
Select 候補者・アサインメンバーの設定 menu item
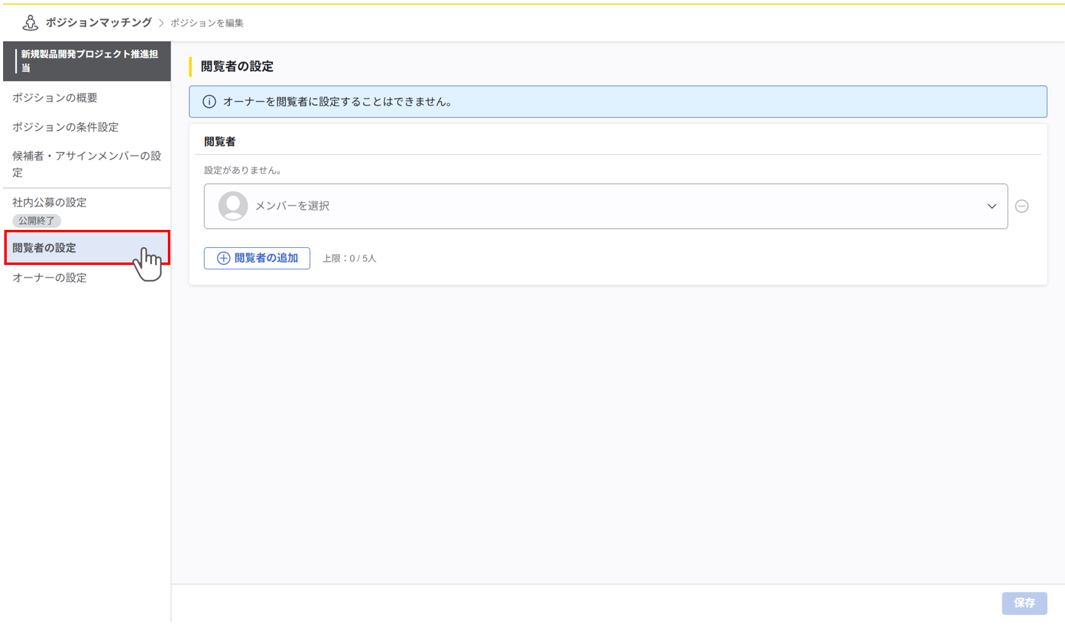tap(86, 164)
